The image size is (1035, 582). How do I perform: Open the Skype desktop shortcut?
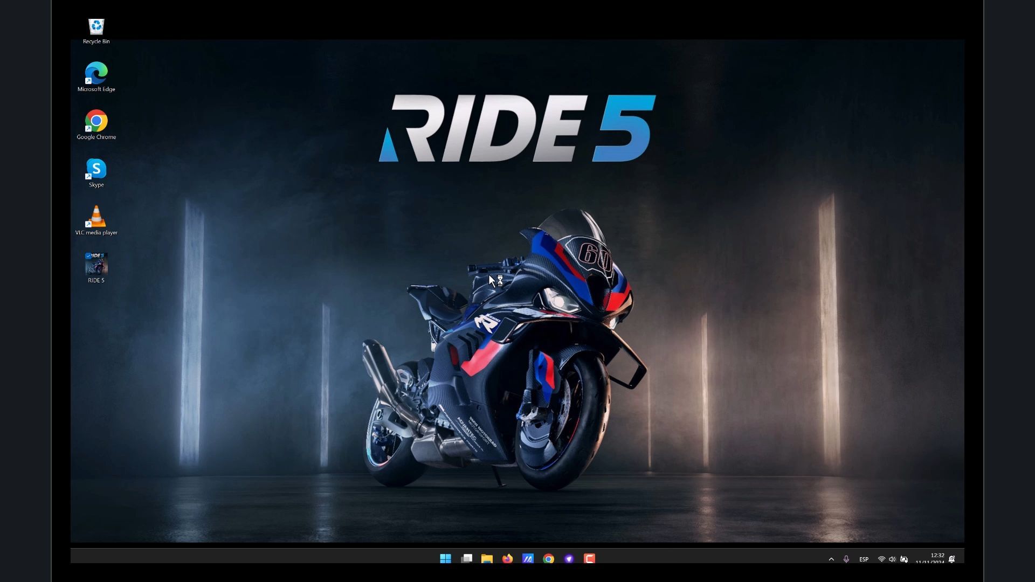coord(96,173)
